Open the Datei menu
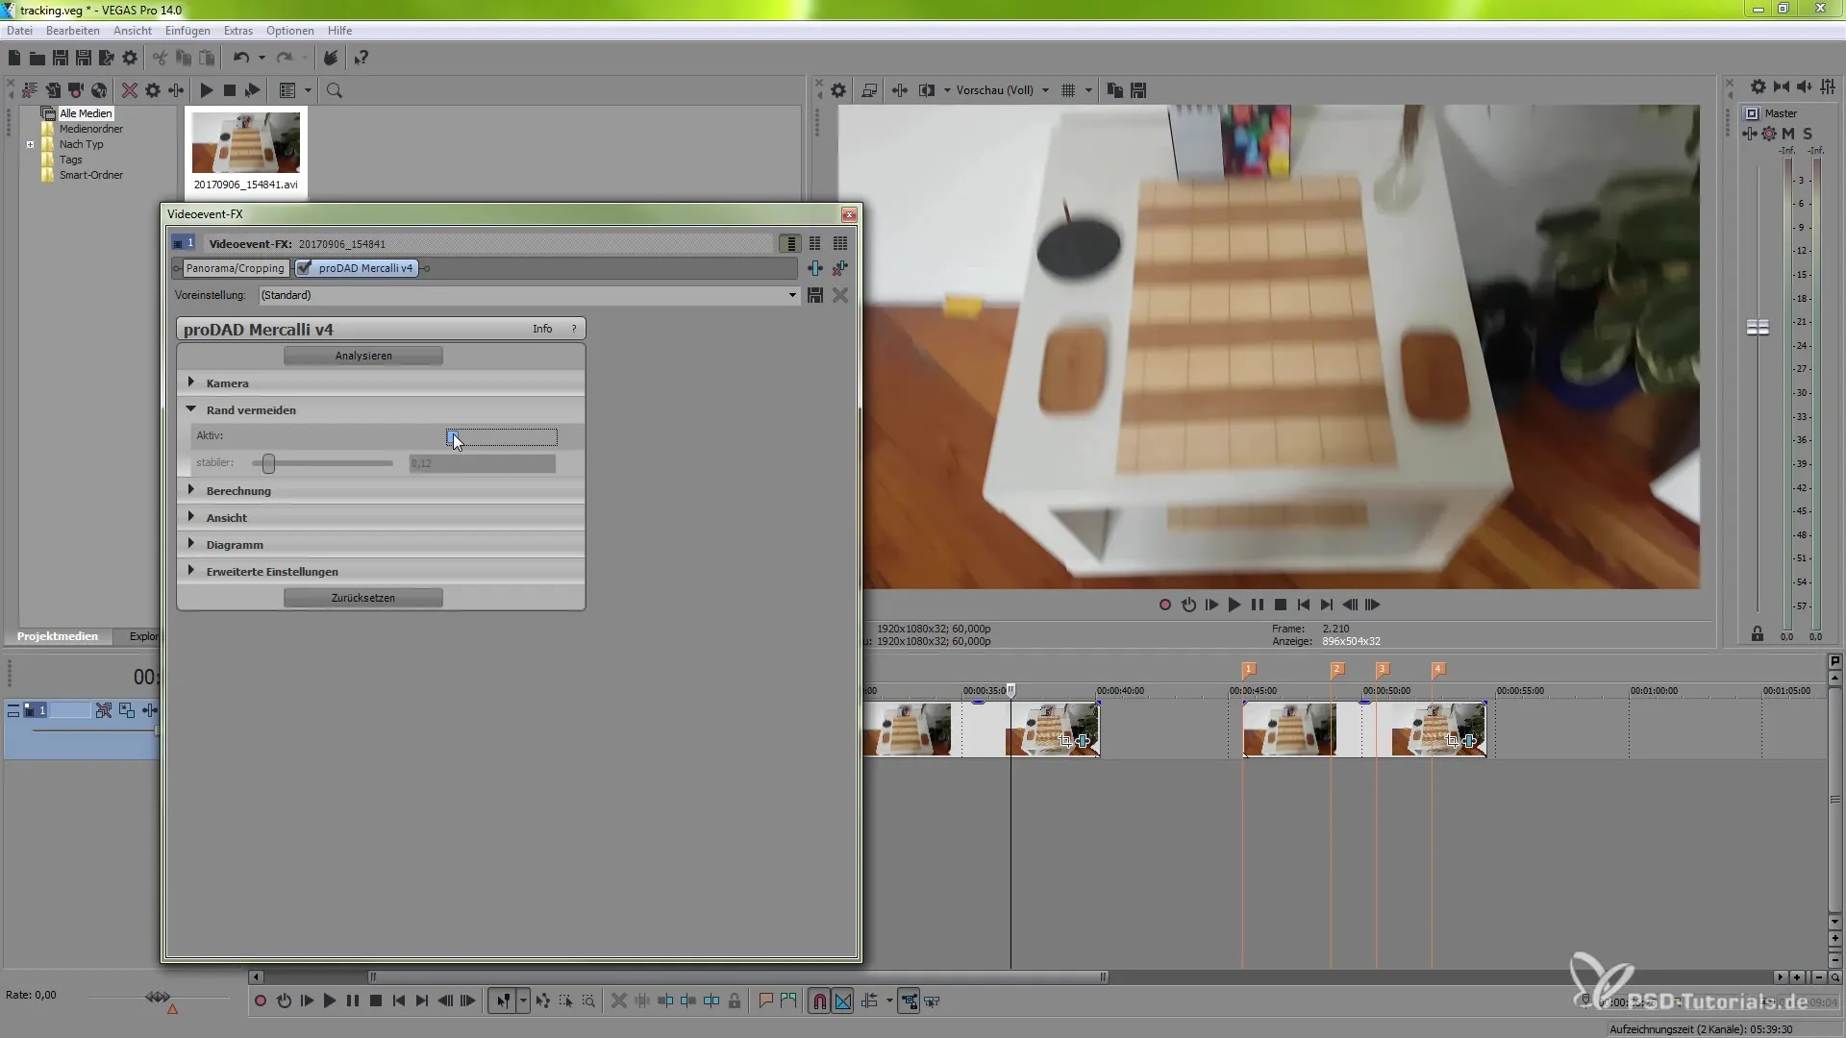1846x1038 pixels. (19, 31)
